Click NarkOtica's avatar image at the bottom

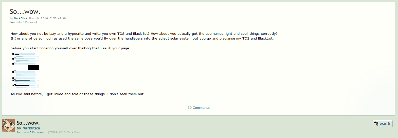[8, 126]
